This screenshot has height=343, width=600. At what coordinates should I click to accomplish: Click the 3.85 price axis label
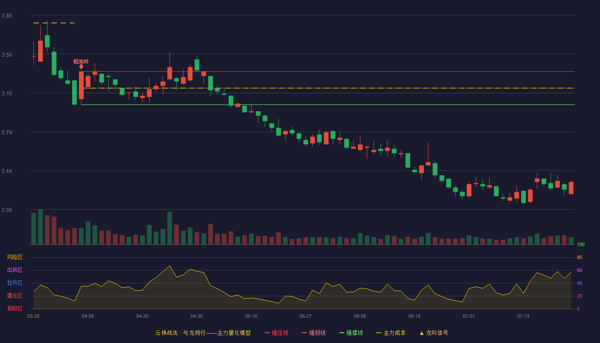coord(7,16)
